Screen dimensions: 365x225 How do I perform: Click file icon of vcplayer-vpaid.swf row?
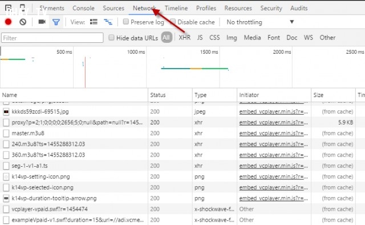click(6, 209)
